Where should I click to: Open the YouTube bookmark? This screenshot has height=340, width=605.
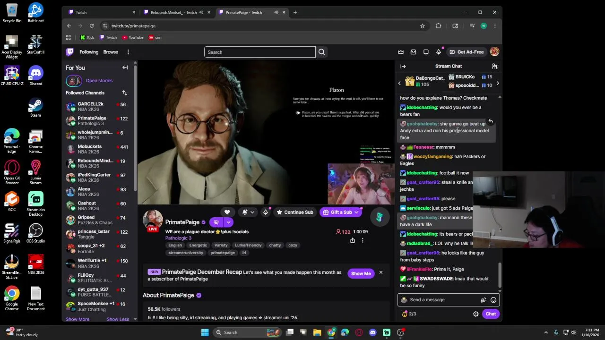click(x=133, y=37)
